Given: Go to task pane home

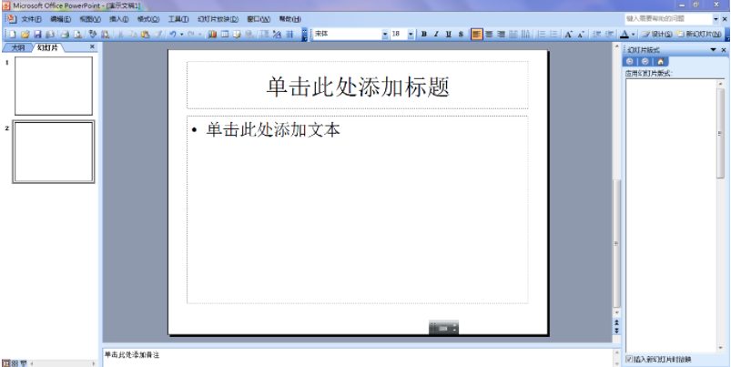Looking at the screenshot, I should (661, 62).
